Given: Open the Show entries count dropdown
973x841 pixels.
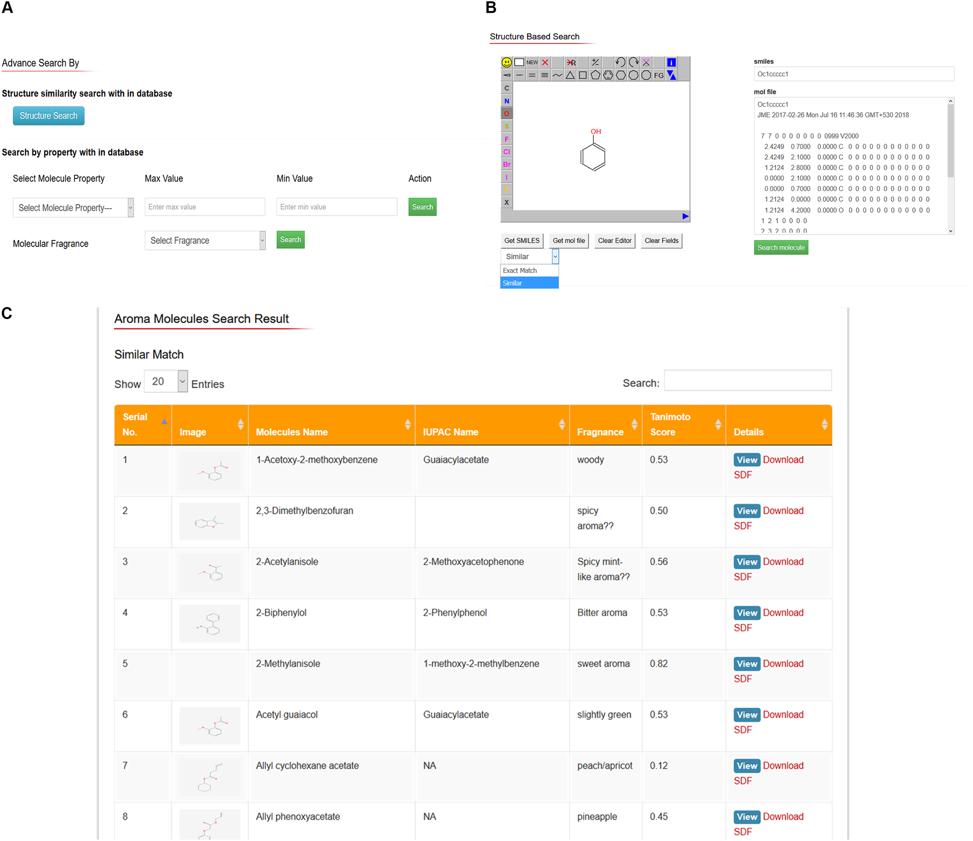Looking at the screenshot, I should click(166, 381).
